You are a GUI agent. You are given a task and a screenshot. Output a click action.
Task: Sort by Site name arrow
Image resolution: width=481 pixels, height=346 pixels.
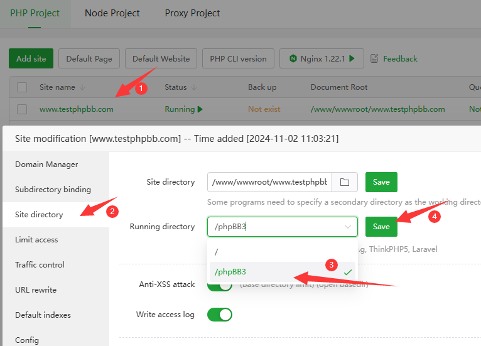pyautogui.click(x=82, y=87)
